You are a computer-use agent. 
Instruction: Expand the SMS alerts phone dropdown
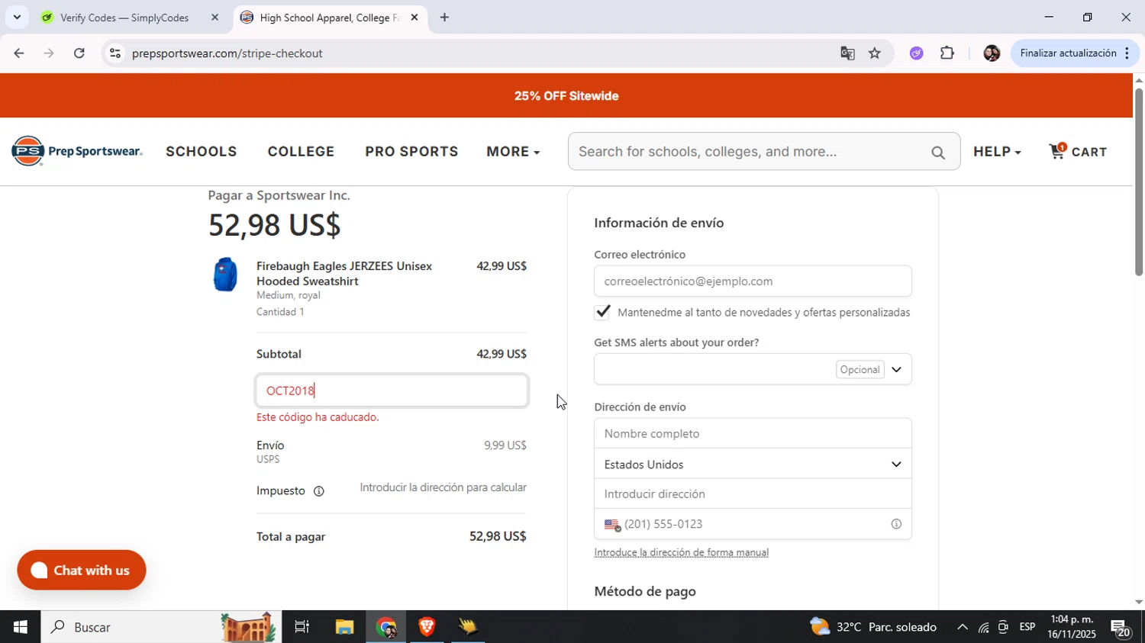pyautogui.click(x=896, y=370)
